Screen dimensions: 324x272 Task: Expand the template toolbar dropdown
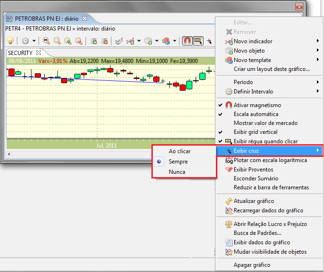click(174, 41)
